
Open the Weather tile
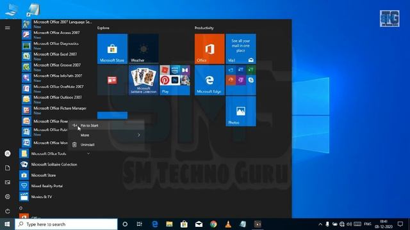coord(143,49)
